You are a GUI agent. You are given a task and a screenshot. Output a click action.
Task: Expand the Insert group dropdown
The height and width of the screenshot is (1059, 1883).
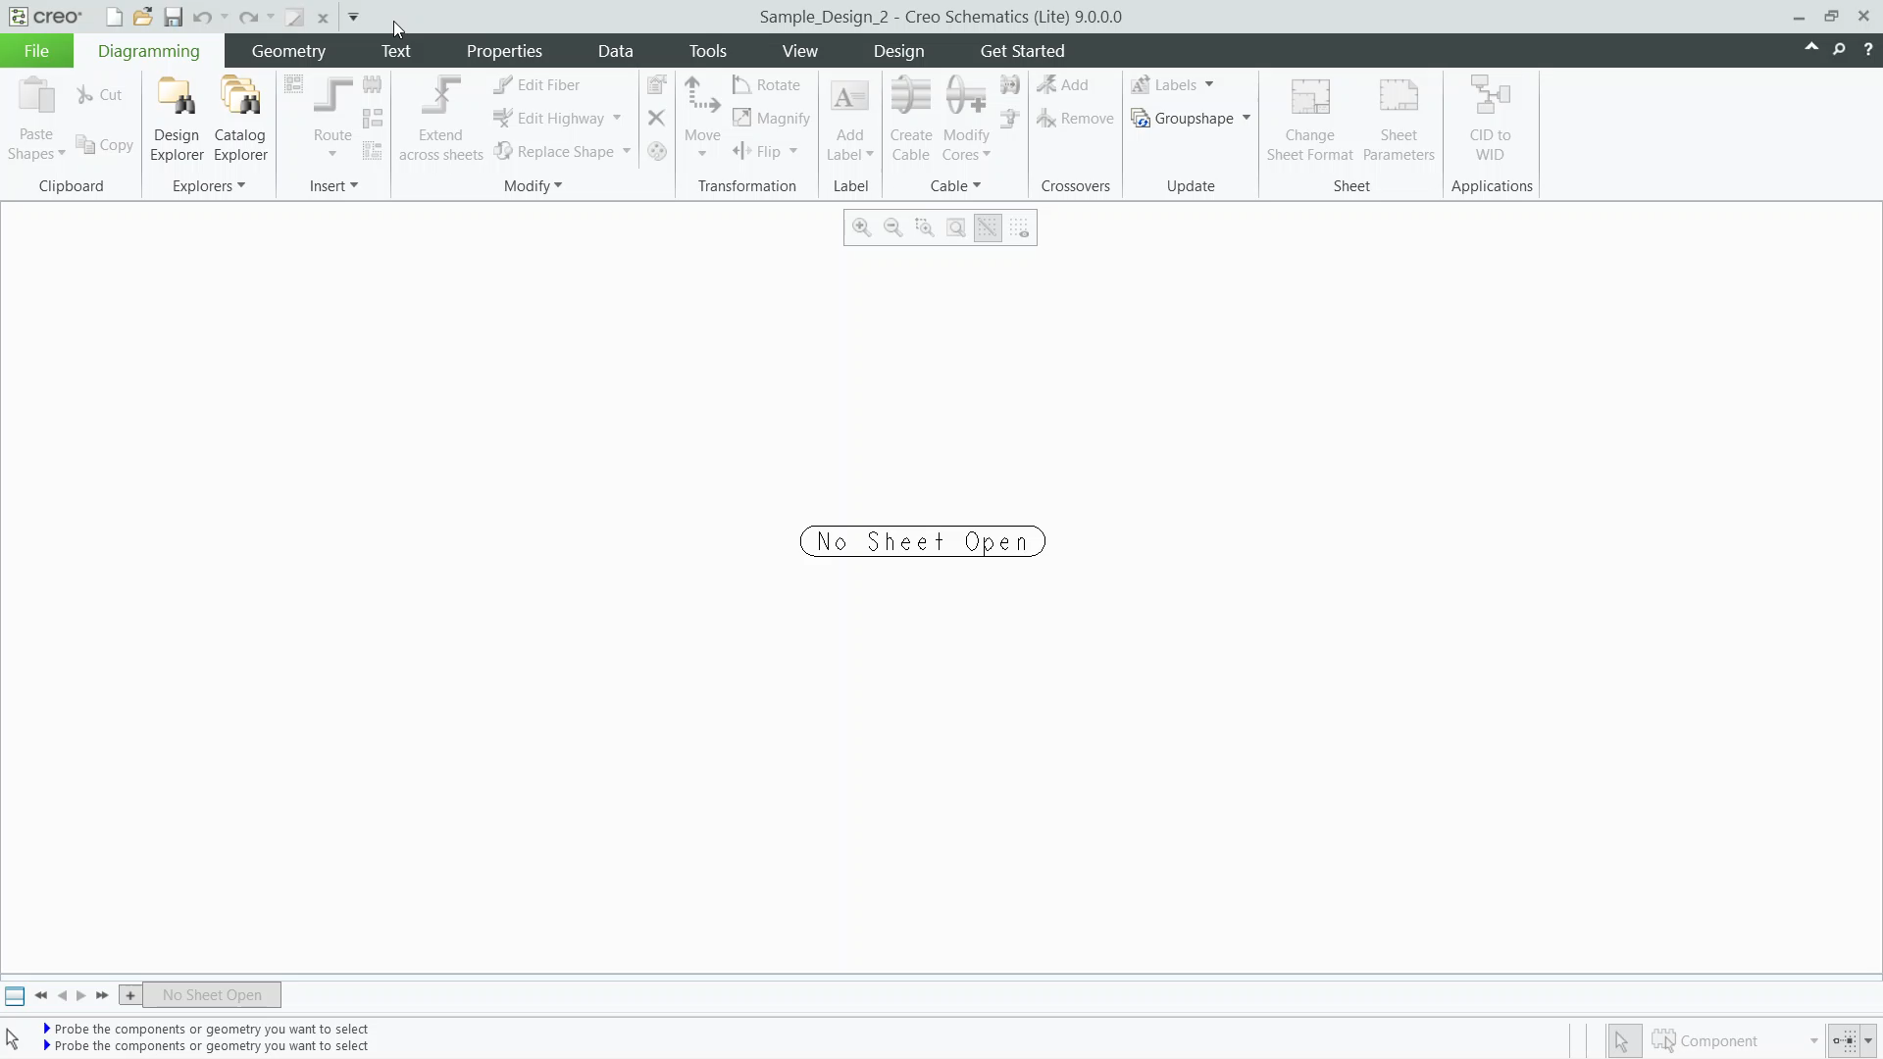[x=333, y=185]
